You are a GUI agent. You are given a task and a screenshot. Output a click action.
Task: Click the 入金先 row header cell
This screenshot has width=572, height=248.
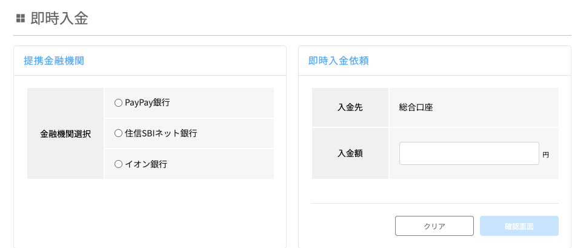tap(350, 107)
